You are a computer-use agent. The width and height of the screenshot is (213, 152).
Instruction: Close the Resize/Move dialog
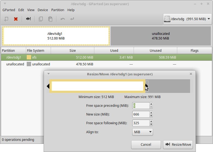[191, 74]
